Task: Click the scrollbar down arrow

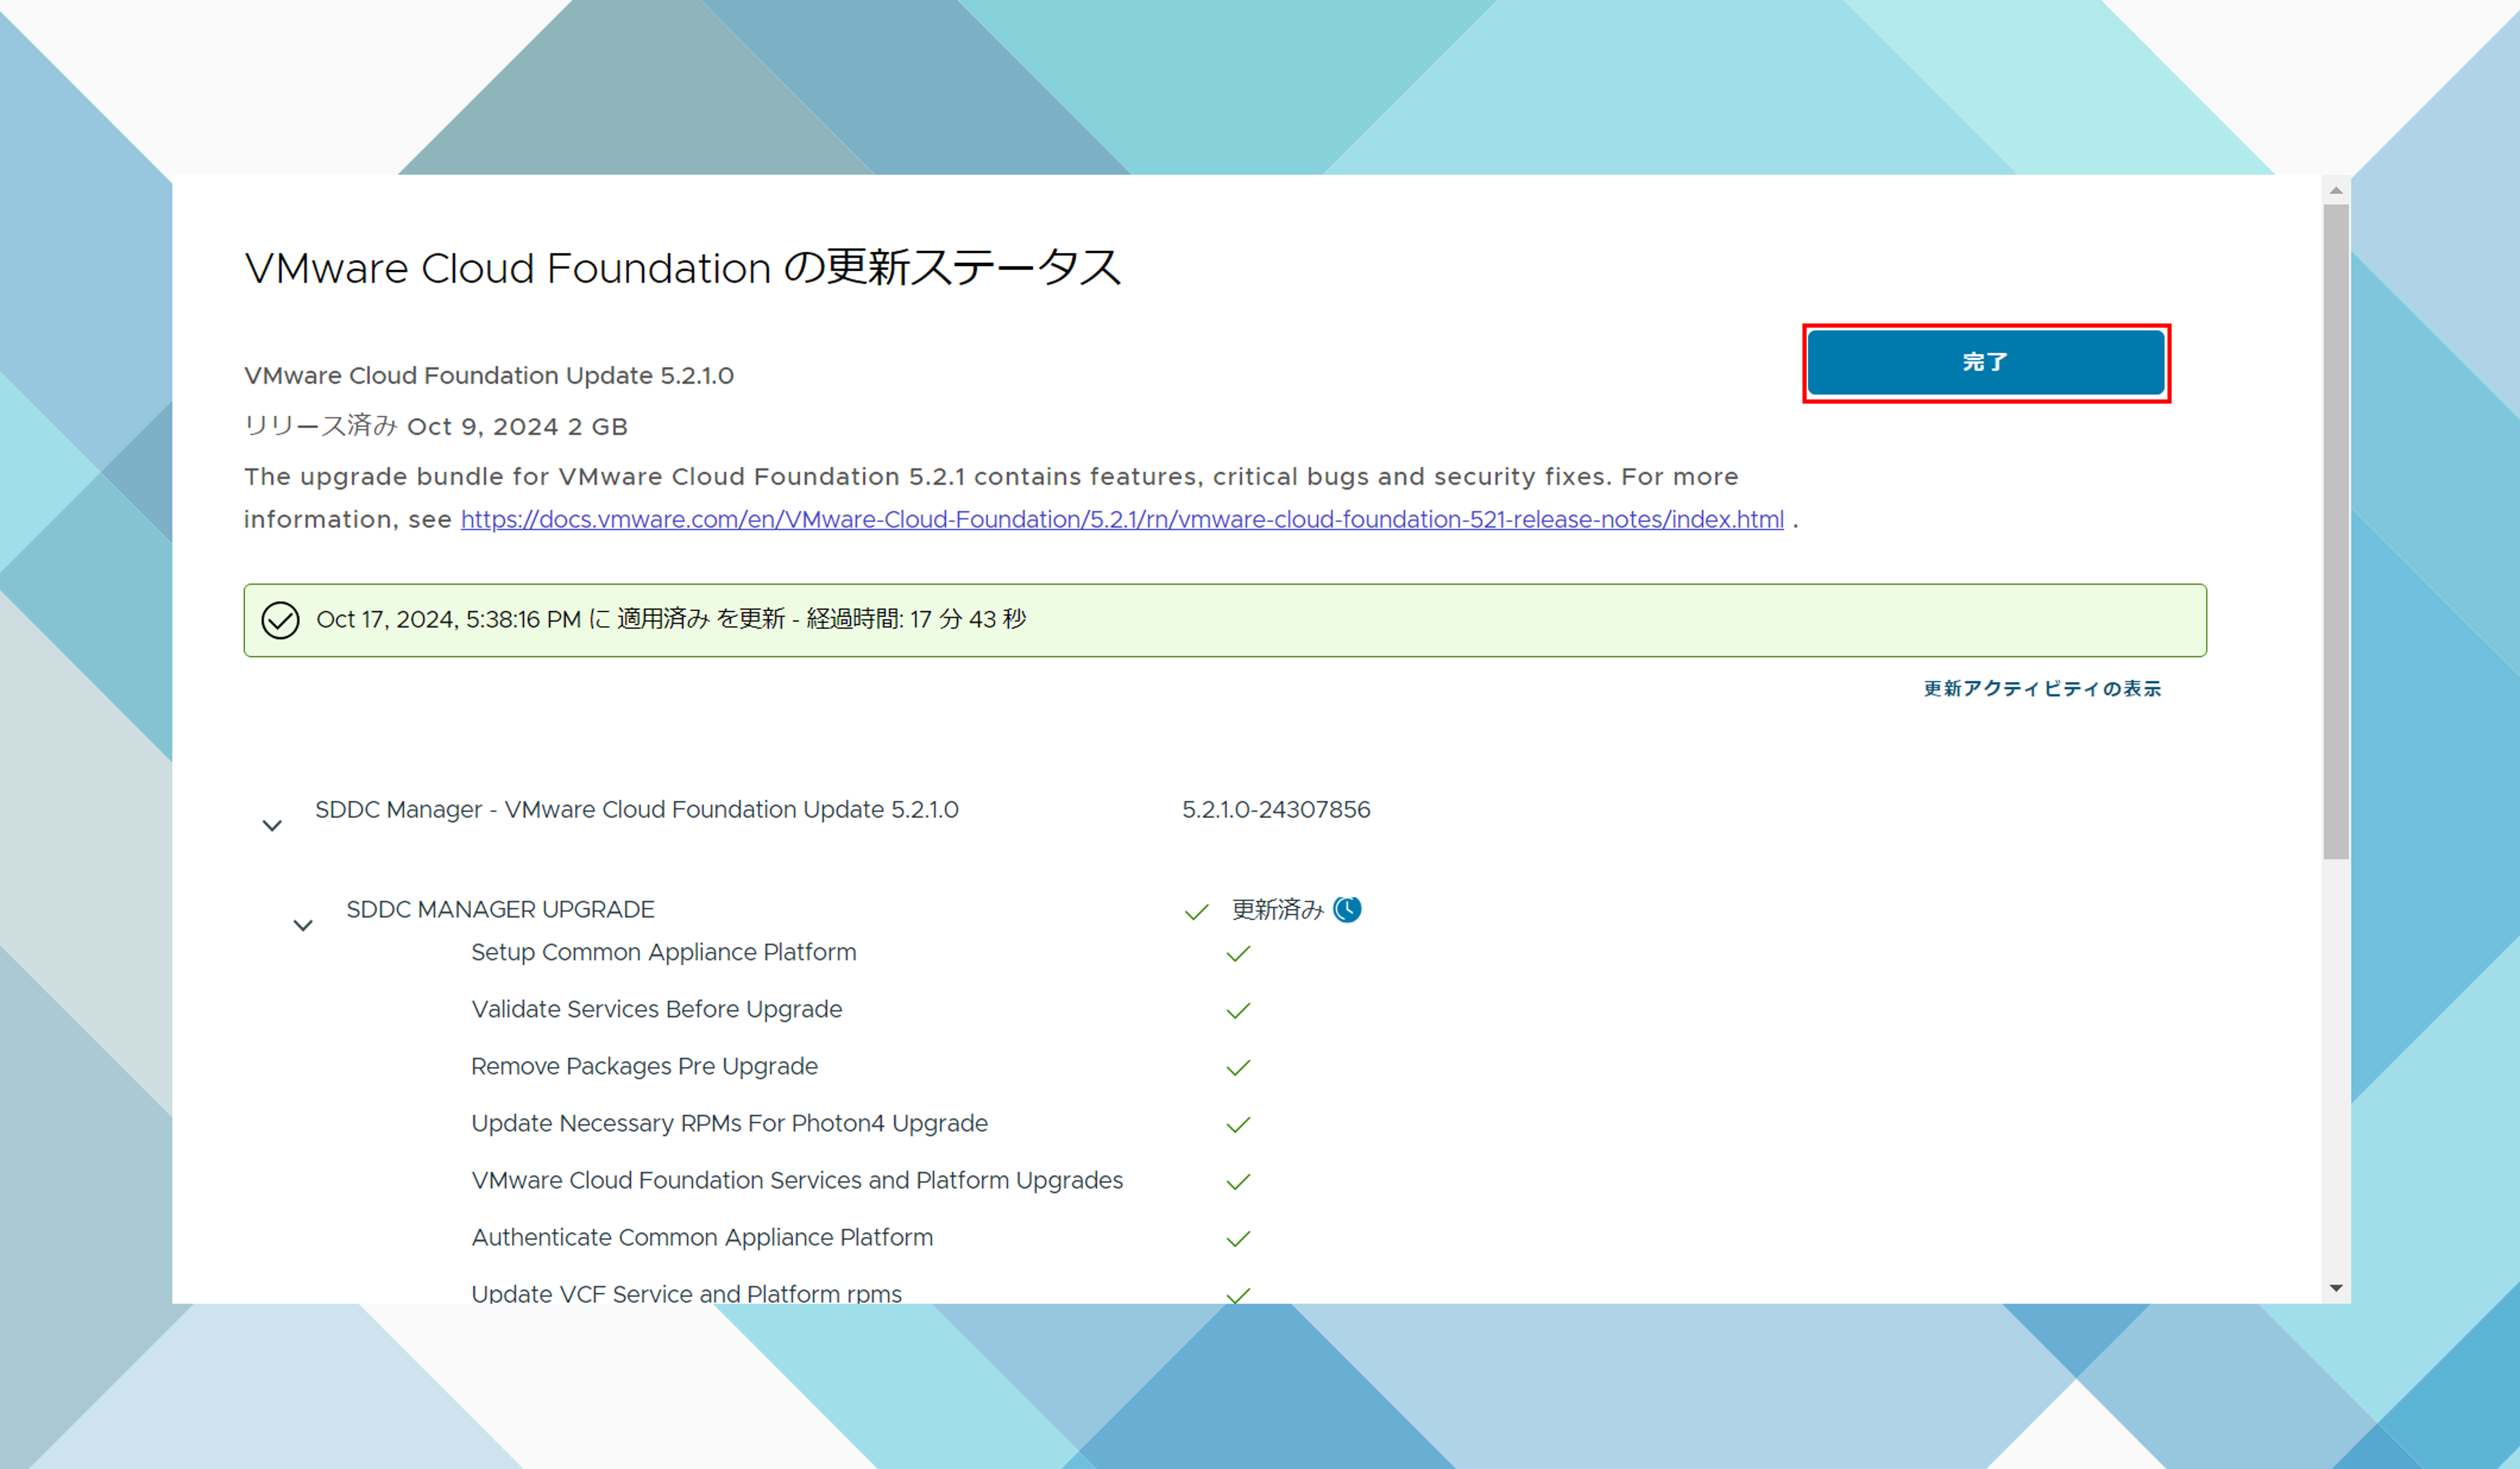Action: [2336, 1288]
